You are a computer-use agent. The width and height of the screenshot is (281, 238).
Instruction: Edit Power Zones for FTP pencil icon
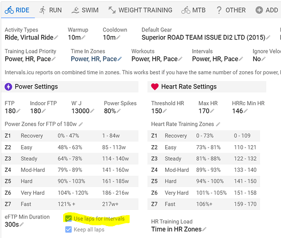[x=81, y=124]
